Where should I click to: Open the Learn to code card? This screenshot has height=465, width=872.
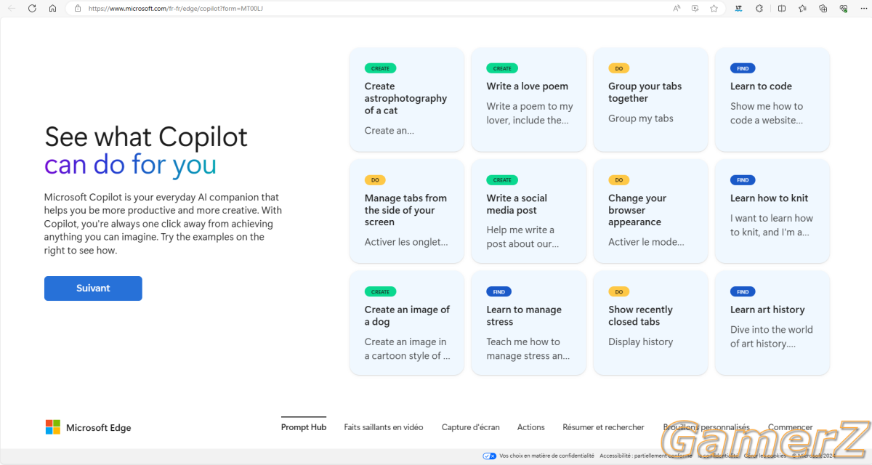coord(772,100)
